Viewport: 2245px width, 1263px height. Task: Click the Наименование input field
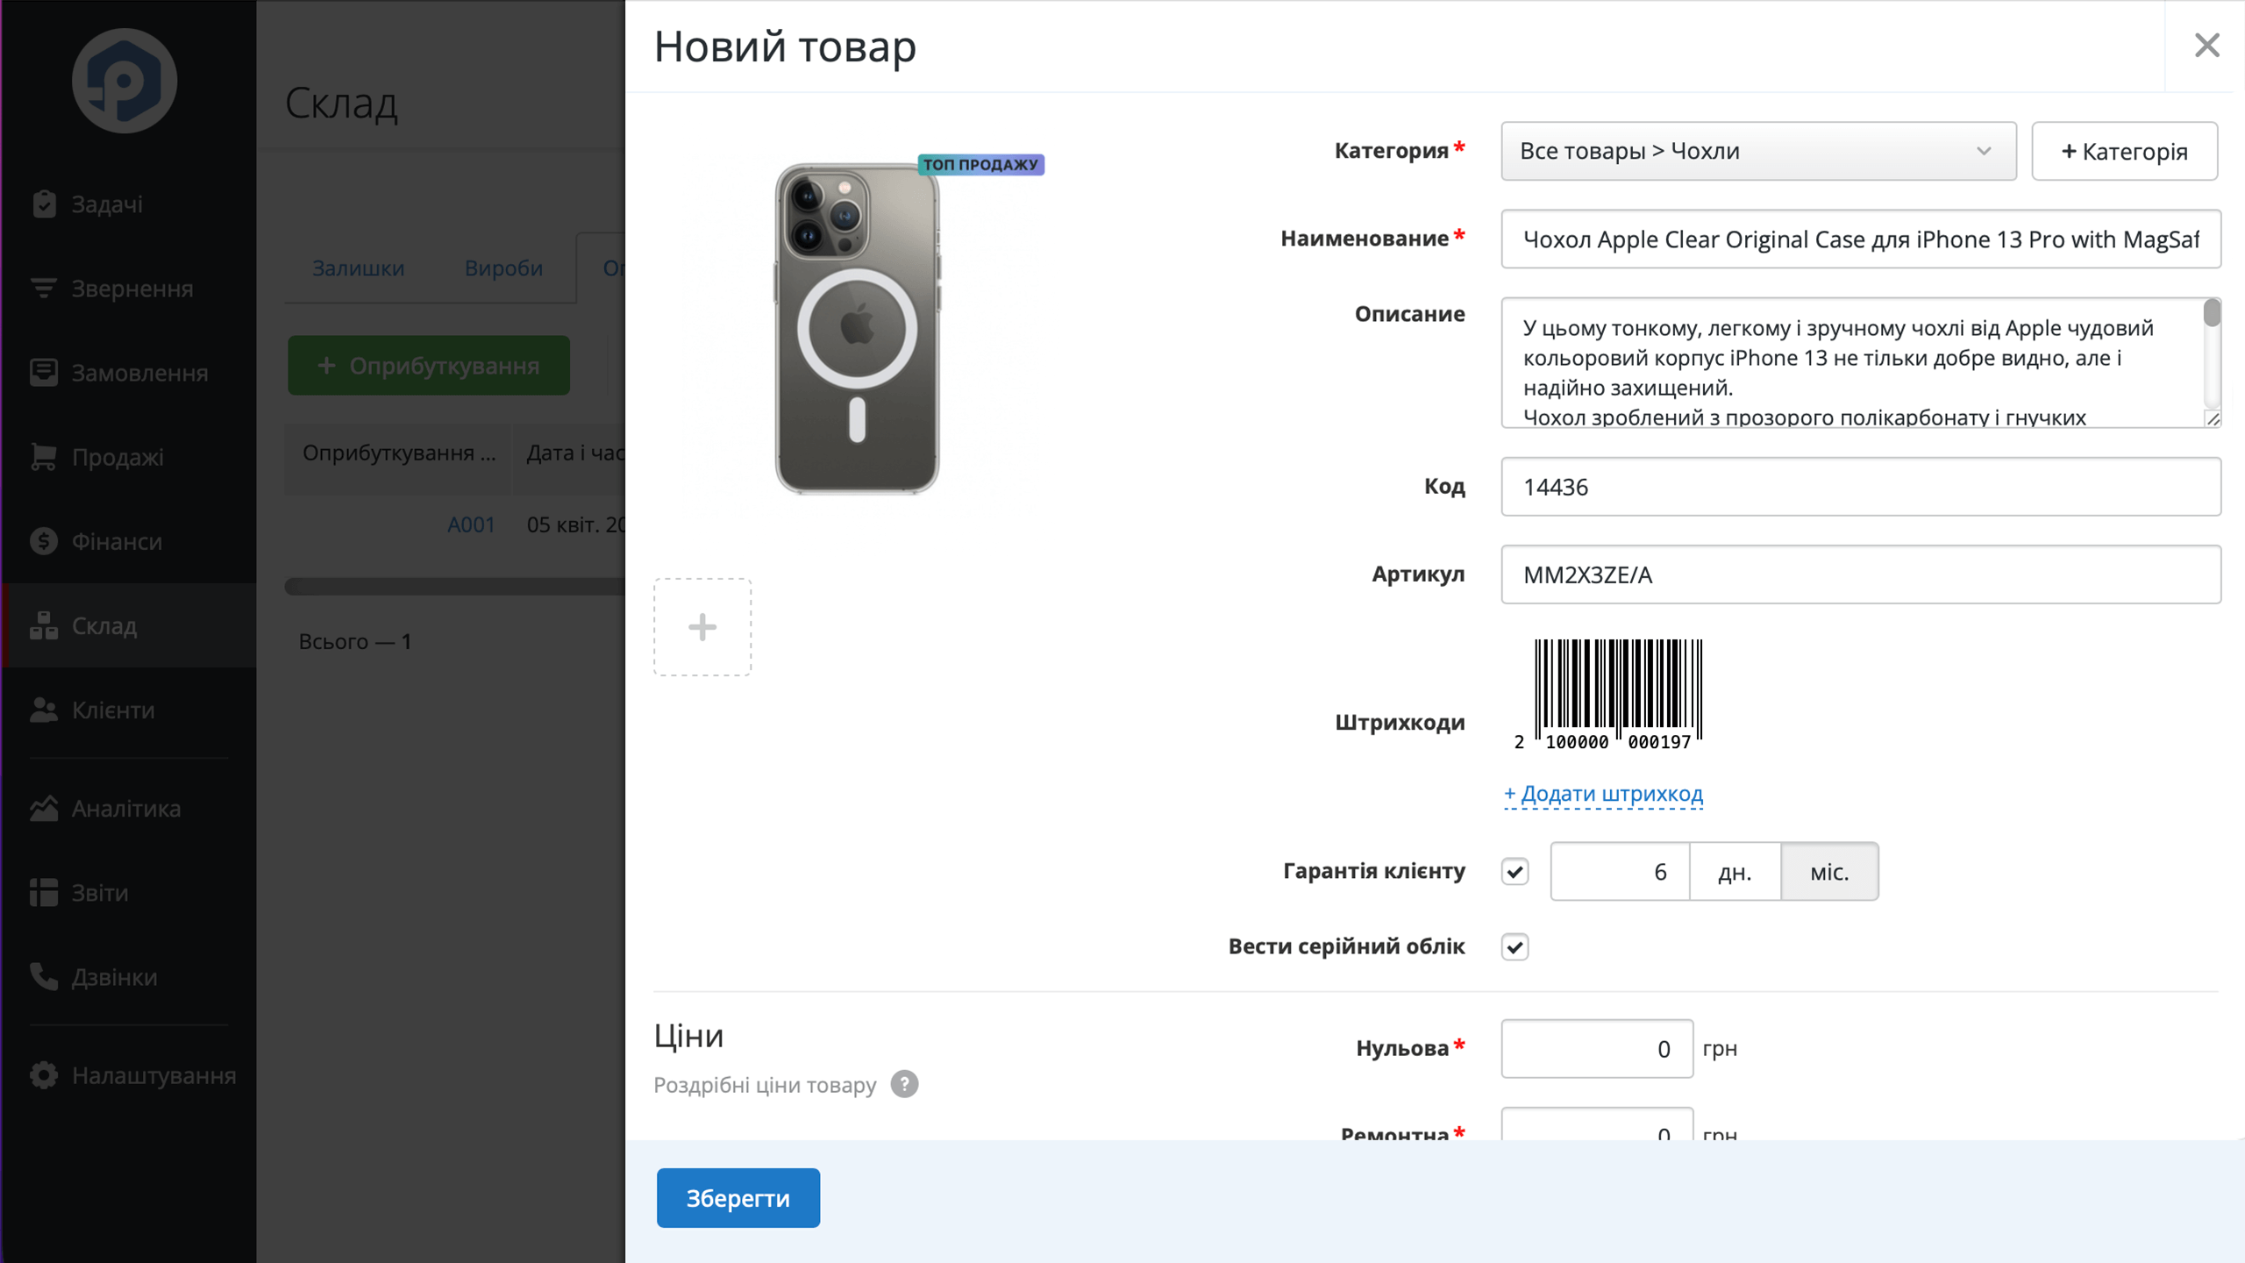(x=1861, y=239)
